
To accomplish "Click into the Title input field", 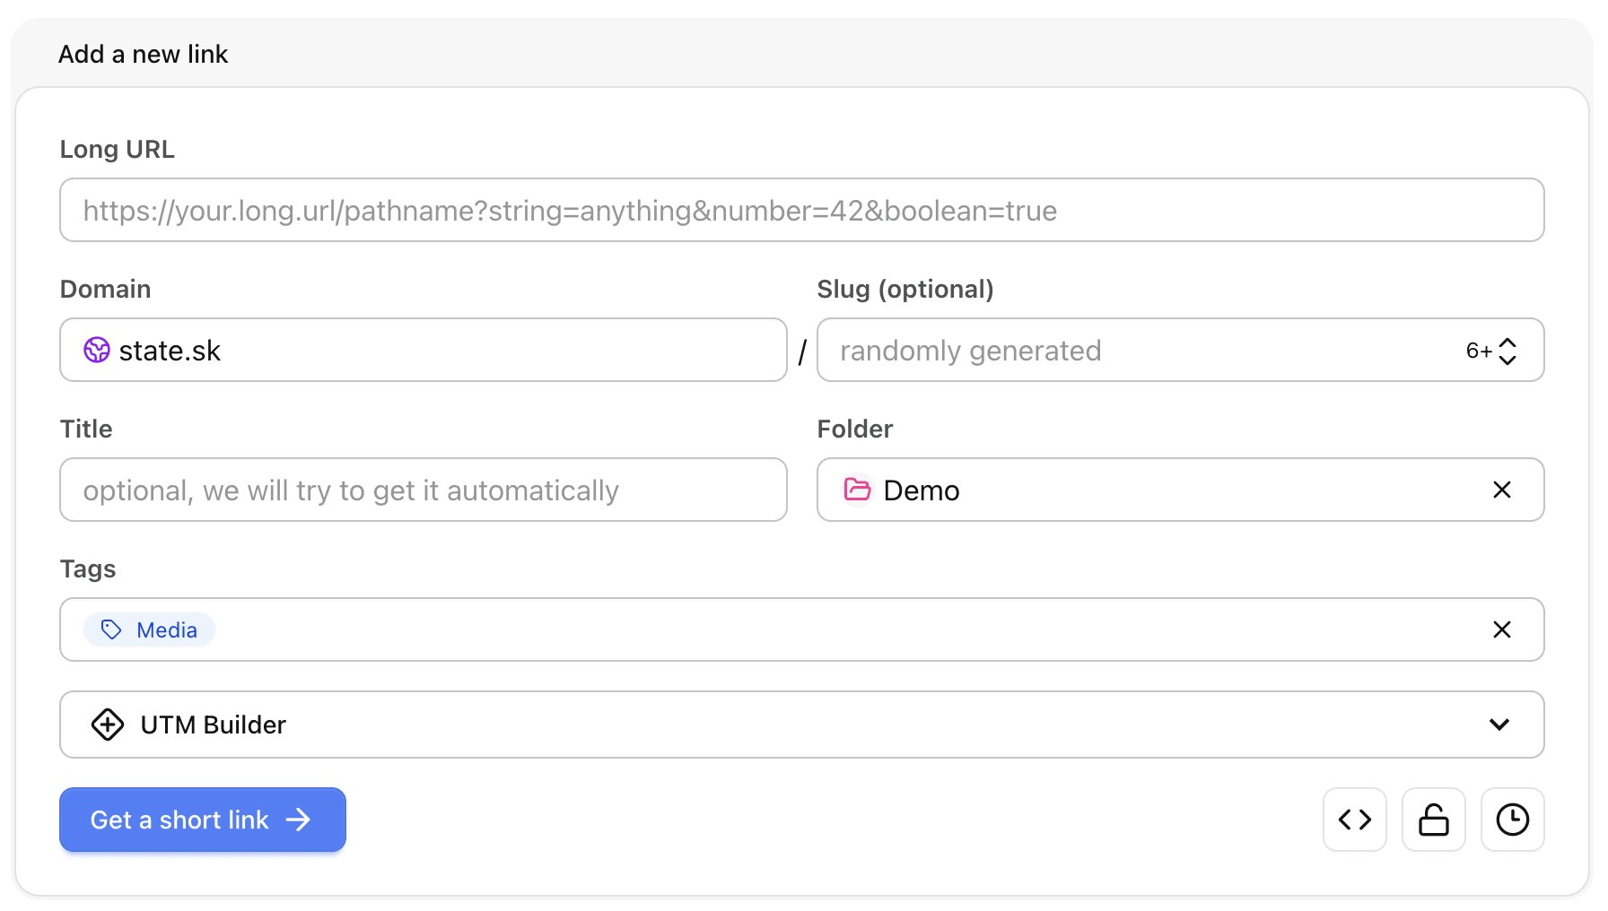I will (x=423, y=490).
